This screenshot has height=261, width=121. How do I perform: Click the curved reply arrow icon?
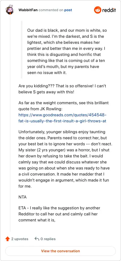[37, 239]
